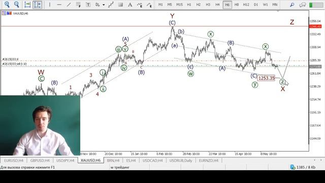Viewport: 325px width, 183px height.
Task: Switch timeframe to M1
Action: click(x=160, y=5)
